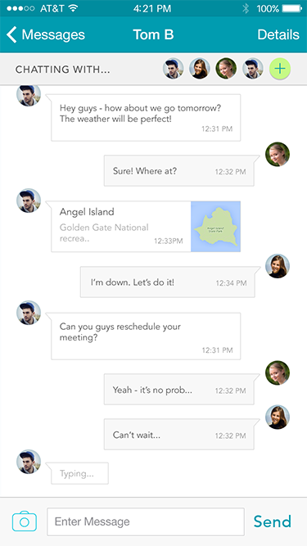Screen dimensions: 307x546
Task: Open the fourth participant avatar before plus
Action: [x=253, y=68]
